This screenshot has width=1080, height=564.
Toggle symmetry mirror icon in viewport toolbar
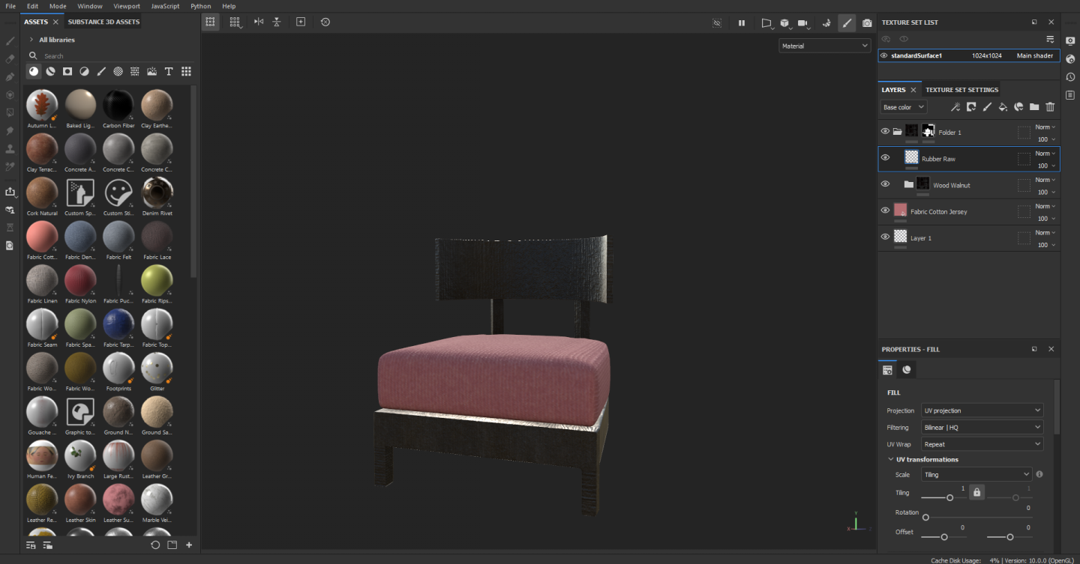pyautogui.click(x=259, y=22)
